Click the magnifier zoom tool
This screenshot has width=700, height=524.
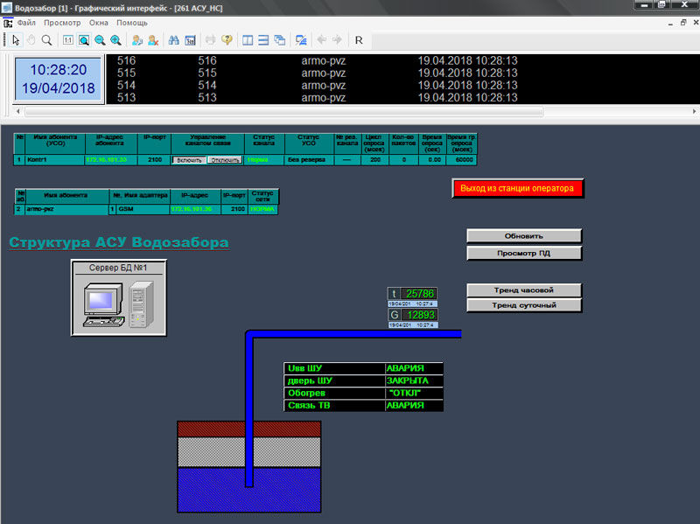coord(47,39)
